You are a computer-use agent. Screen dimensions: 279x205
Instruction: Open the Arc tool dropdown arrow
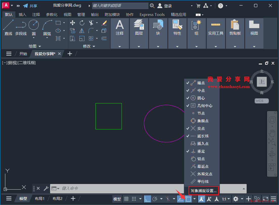47,38
